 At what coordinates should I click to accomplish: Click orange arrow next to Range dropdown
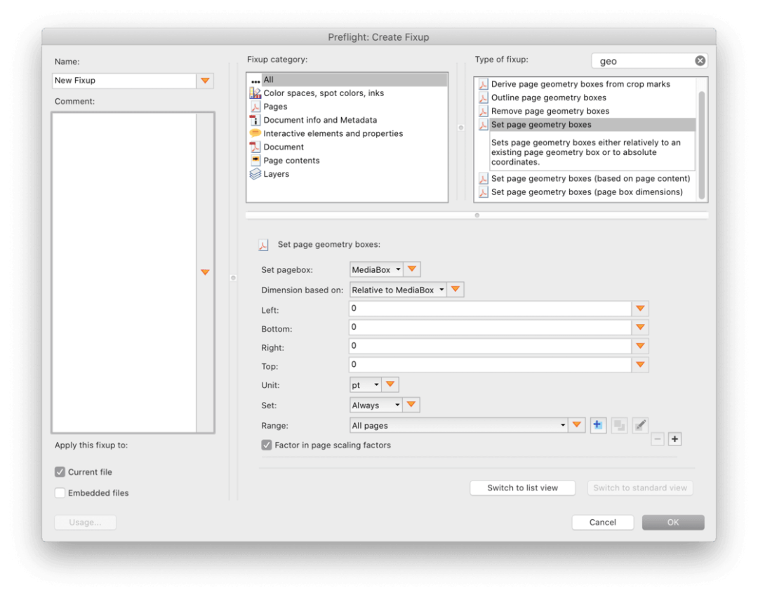(577, 425)
